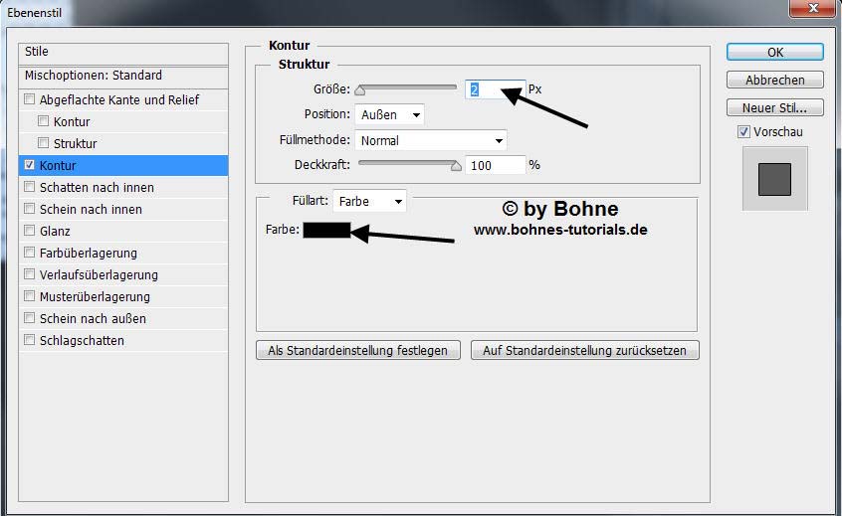Open the Position dropdown set to Außen

pyautogui.click(x=389, y=115)
